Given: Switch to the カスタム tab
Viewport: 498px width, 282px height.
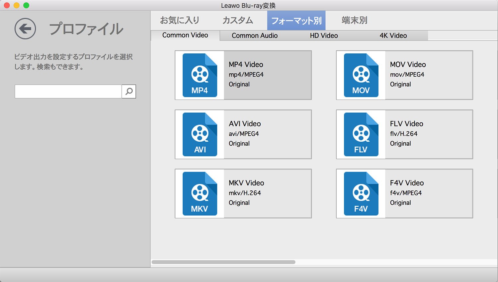Looking at the screenshot, I should pos(238,20).
